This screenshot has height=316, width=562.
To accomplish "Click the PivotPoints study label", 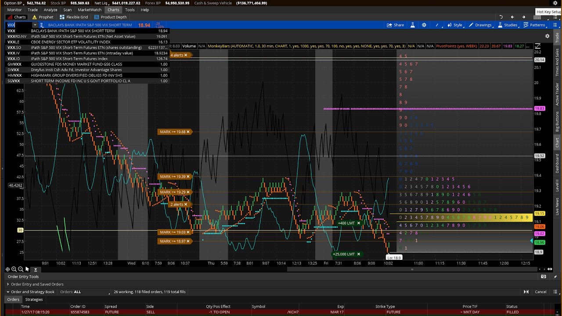I will [x=456, y=46].
